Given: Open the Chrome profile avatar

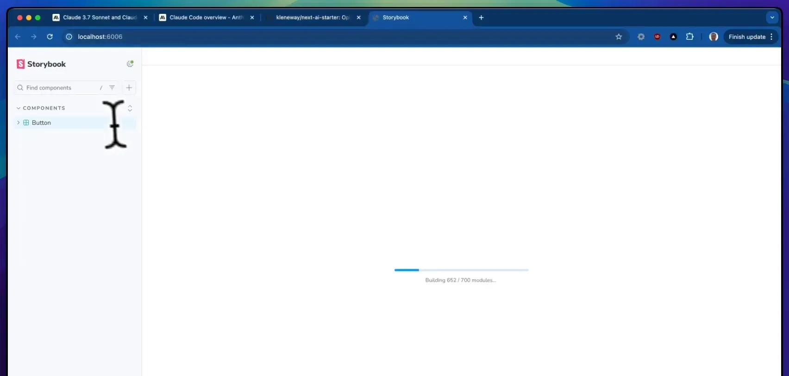Looking at the screenshot, I should [x=714, y=37].
